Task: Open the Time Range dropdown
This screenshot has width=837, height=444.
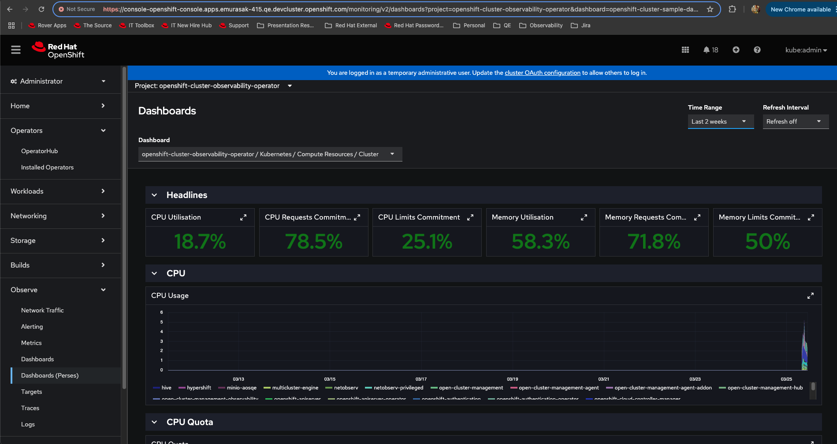Action: (x=720, y=121)
